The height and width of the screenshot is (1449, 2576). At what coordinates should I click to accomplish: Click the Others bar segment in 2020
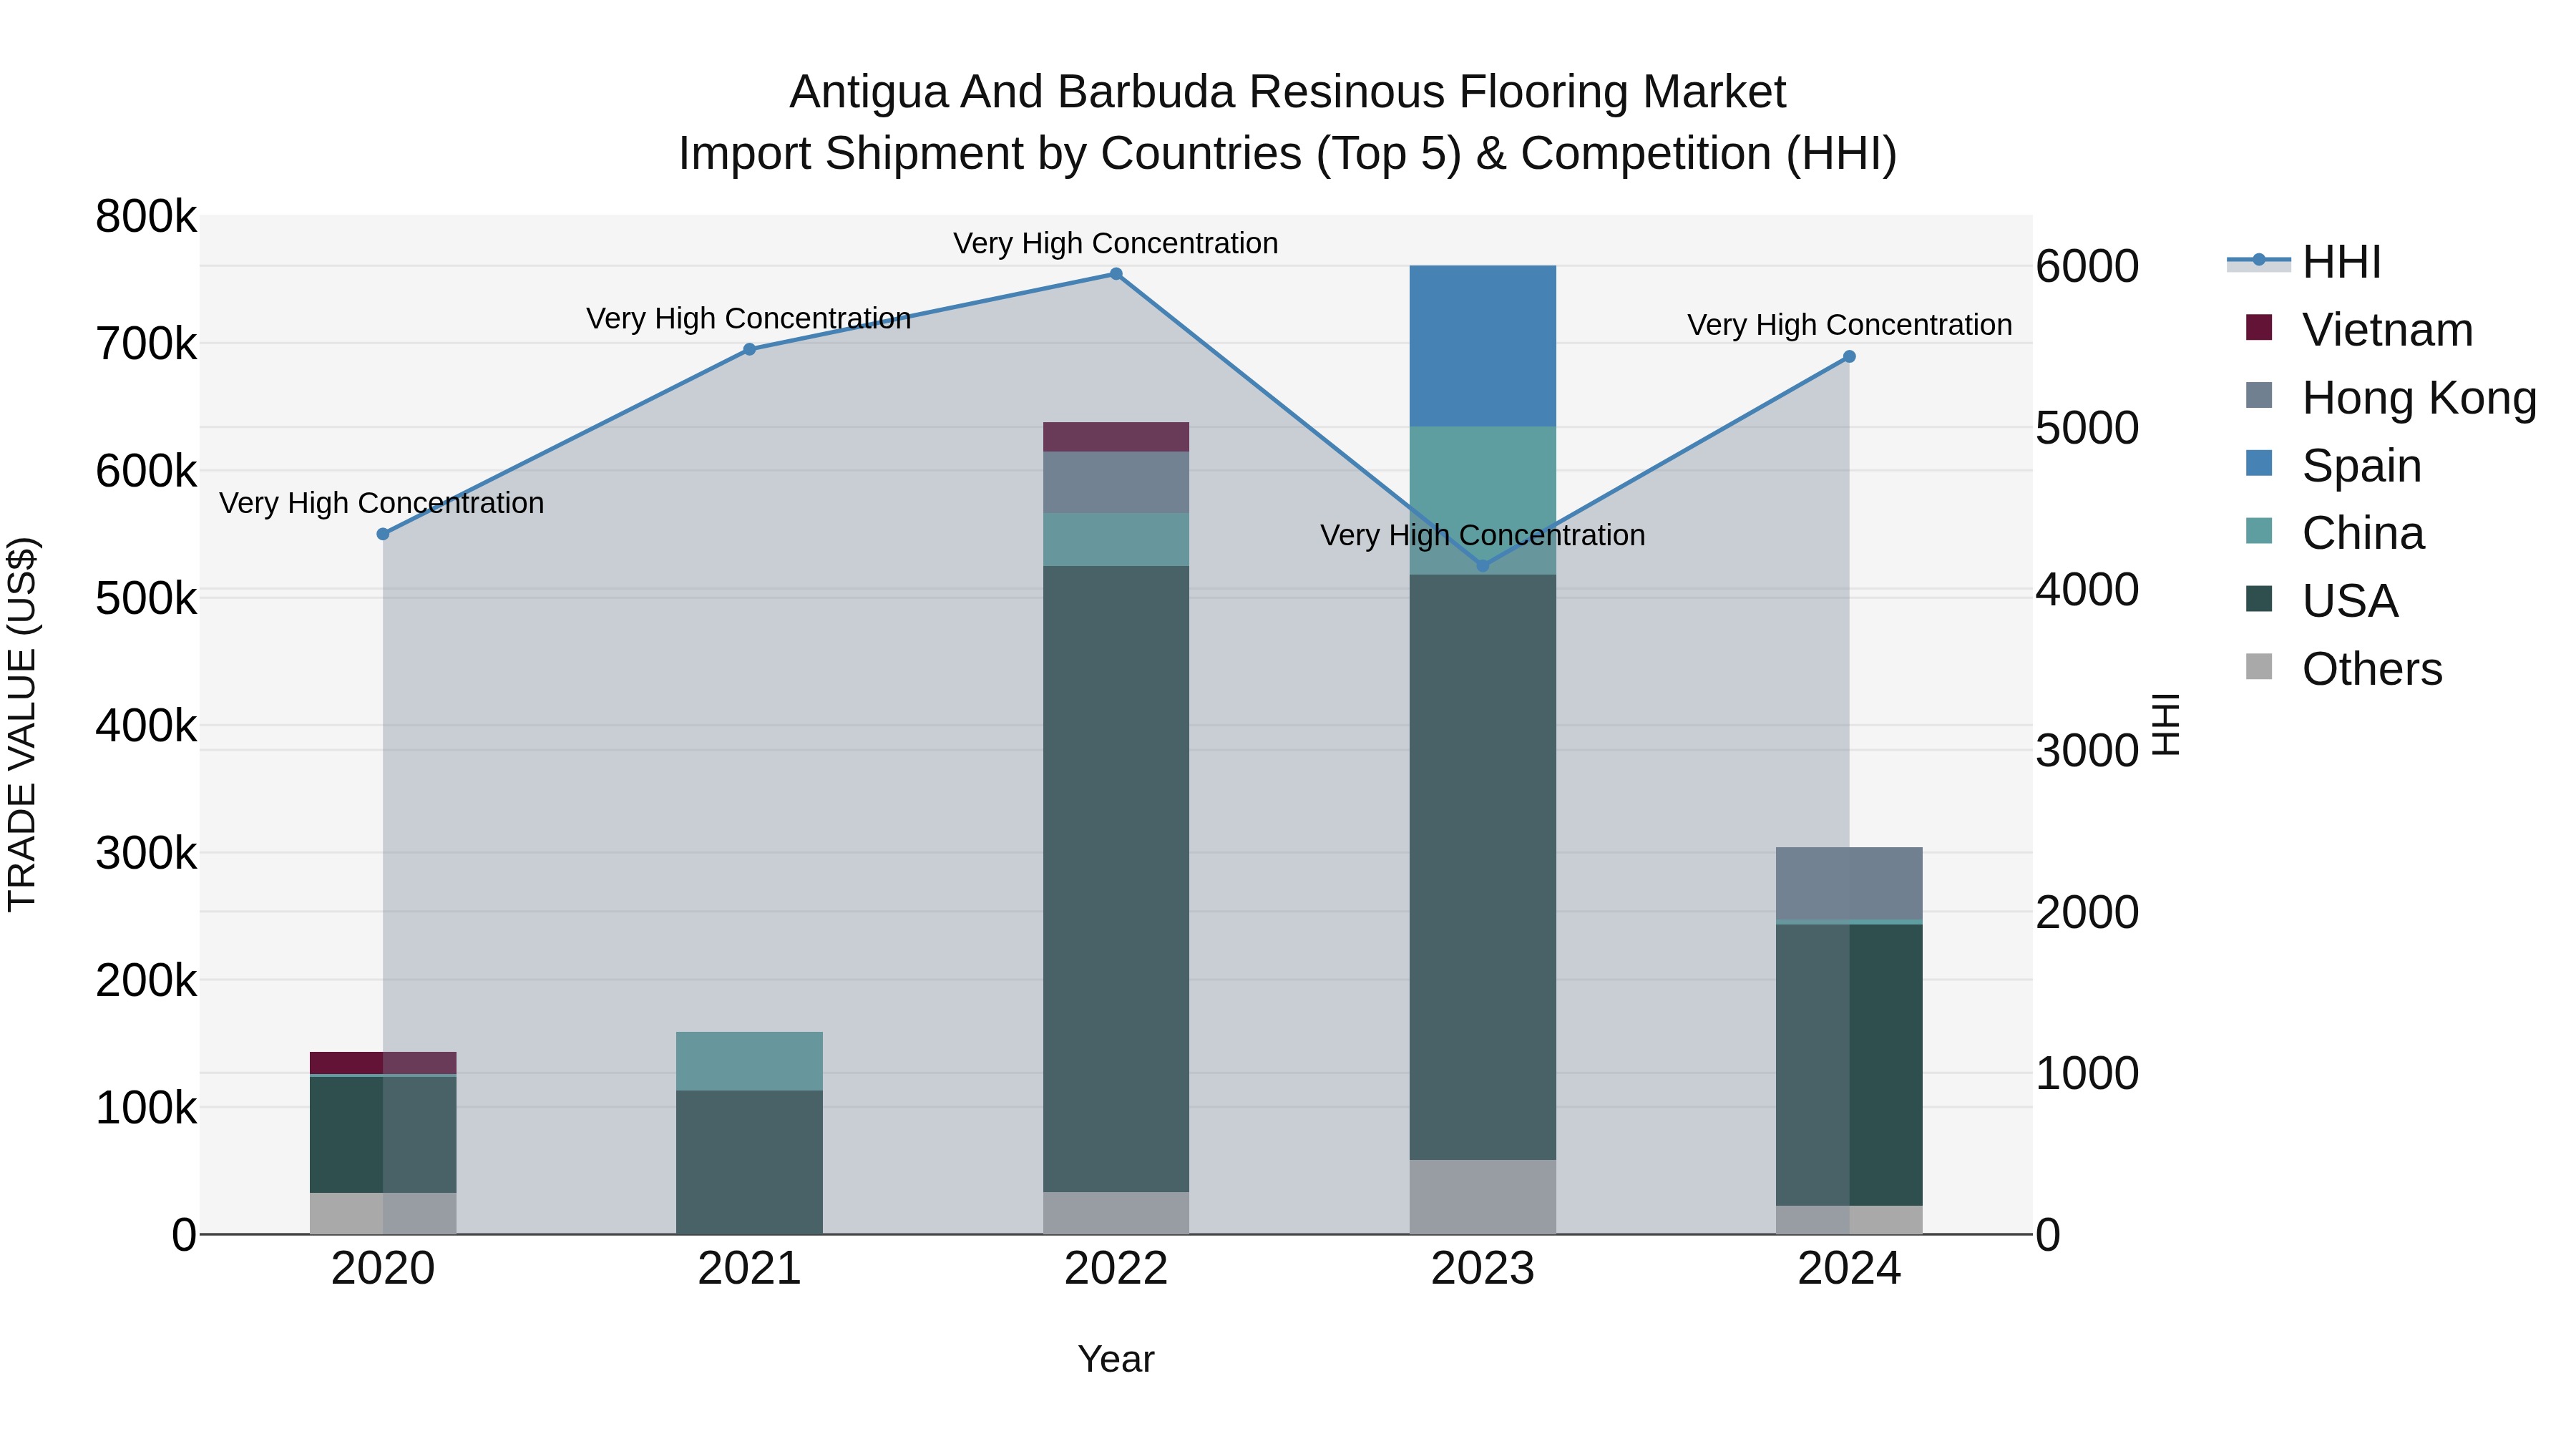coord(383,1213)
